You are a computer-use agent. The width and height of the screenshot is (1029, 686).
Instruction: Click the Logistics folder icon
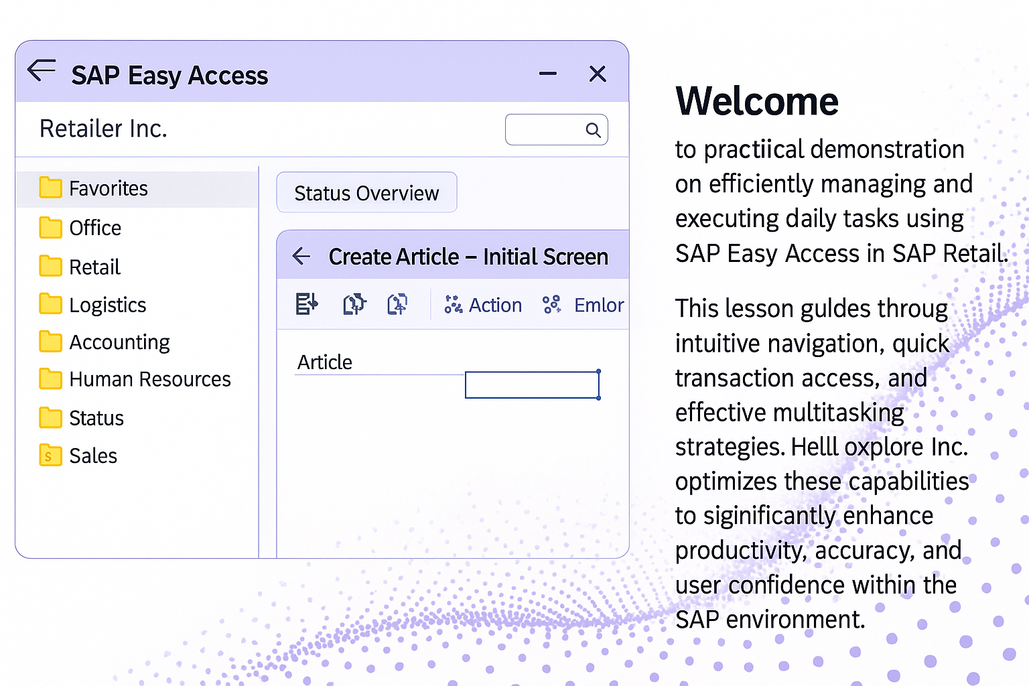(50, 303)
